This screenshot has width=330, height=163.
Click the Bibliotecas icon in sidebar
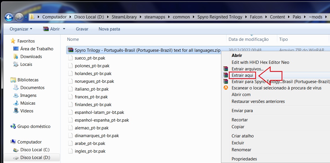(13, 80)
